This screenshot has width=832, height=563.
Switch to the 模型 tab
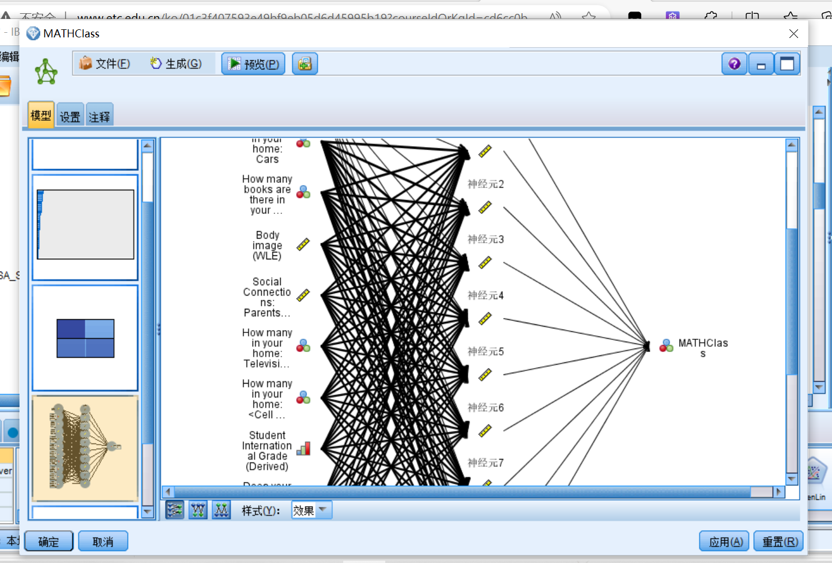41,116
